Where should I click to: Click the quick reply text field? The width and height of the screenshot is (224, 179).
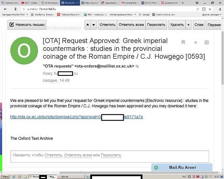pyautogui.click(x=110, y=155)
